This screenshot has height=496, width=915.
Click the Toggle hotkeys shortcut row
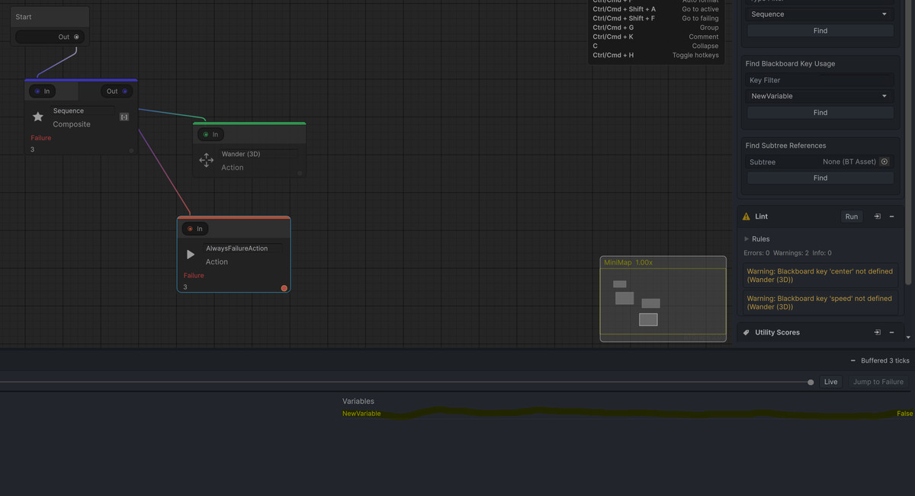coord(656,55)
